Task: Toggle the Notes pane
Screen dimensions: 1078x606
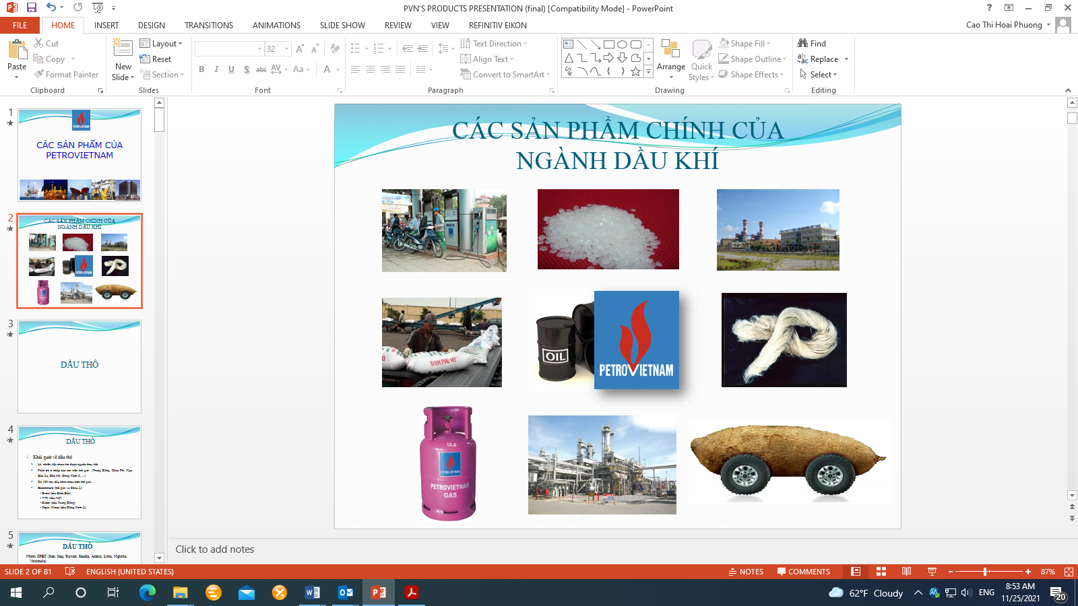Action: pyautogui.click(x=746, y=572)
